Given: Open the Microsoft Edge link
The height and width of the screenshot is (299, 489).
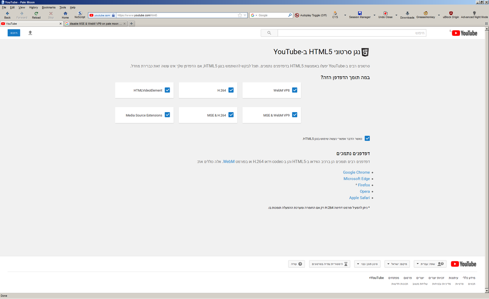Looking at the screenshot, I should [x=357, y=178].
